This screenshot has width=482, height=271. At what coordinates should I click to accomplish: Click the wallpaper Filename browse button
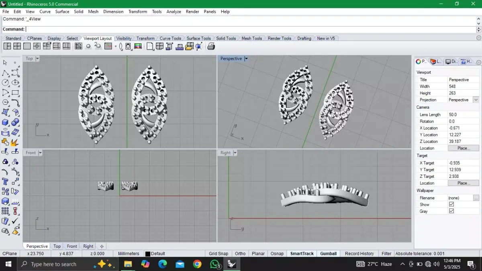click(476, 198)
